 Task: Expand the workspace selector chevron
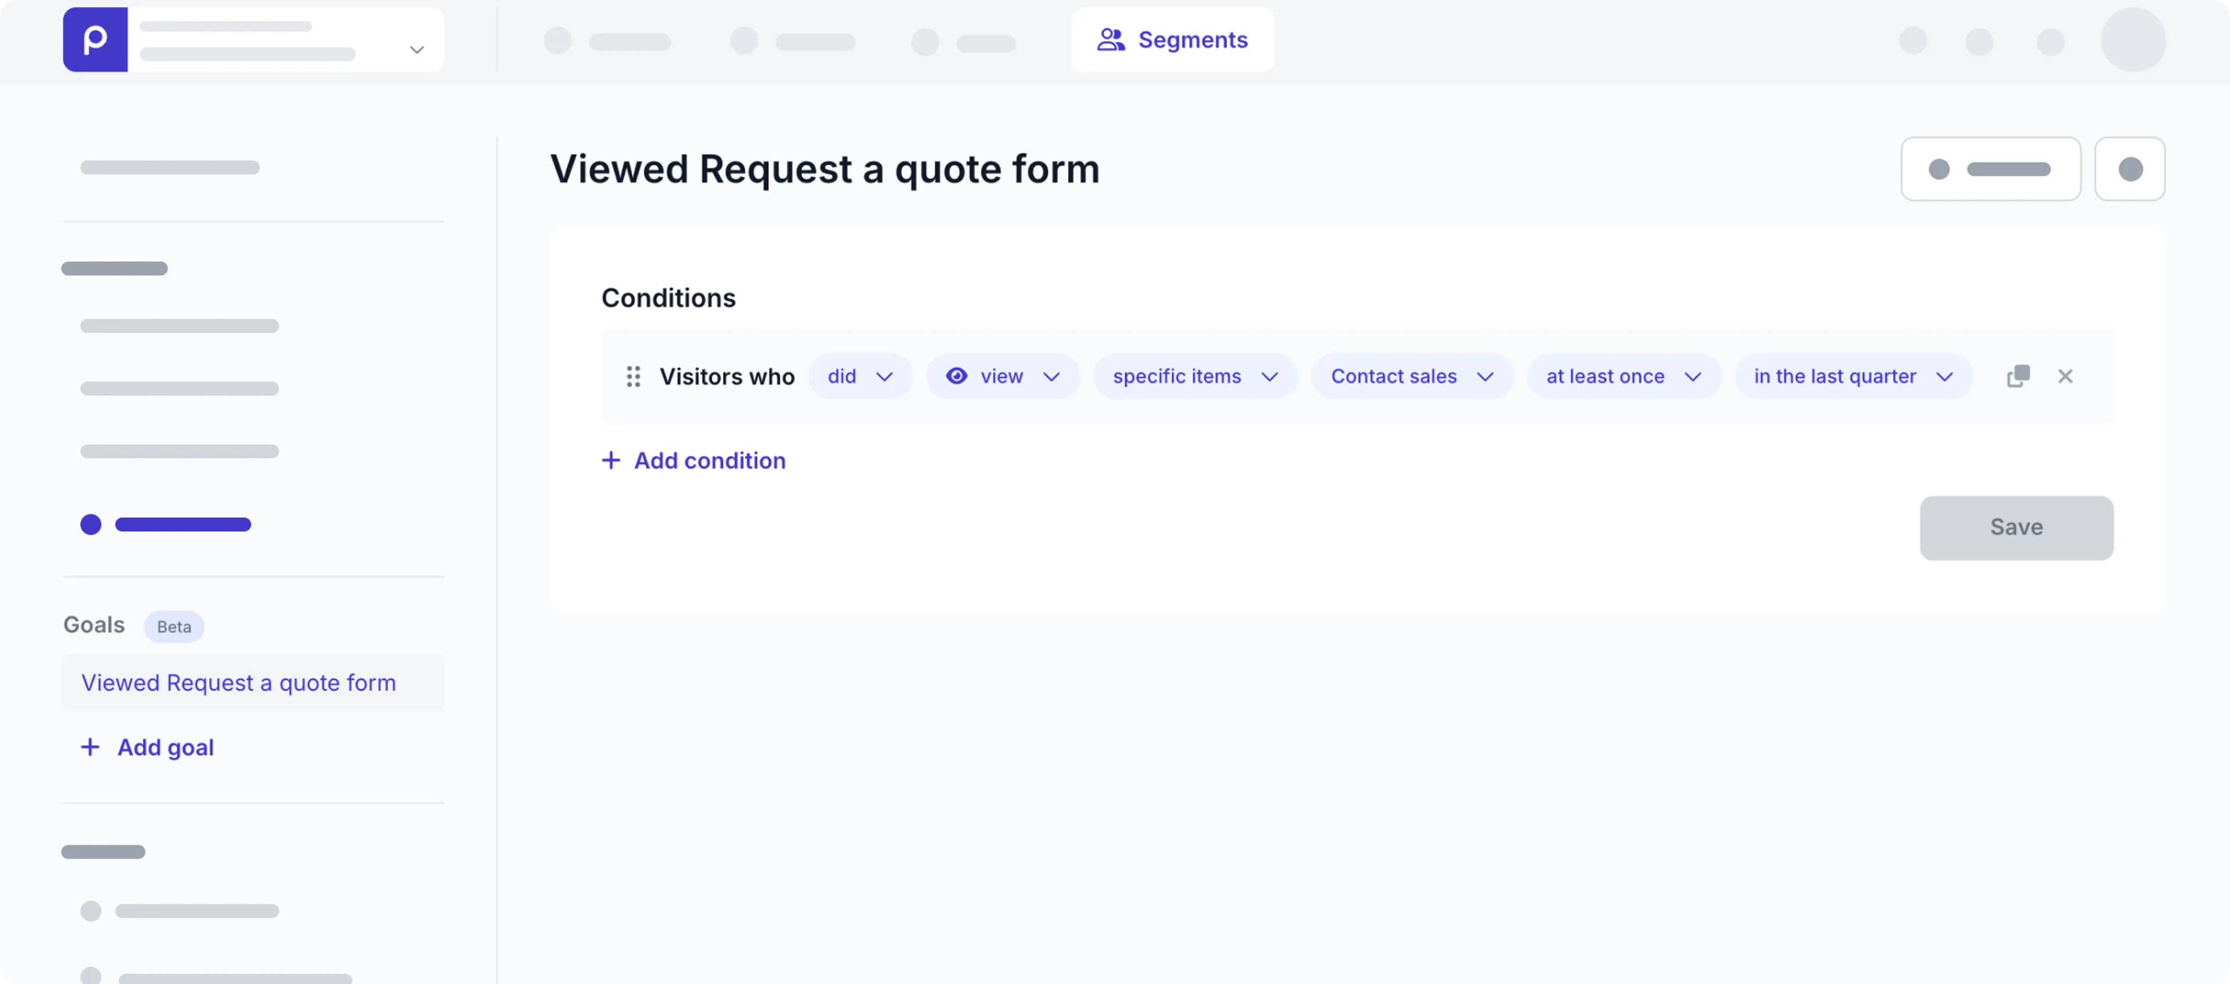tap(416, 49)
